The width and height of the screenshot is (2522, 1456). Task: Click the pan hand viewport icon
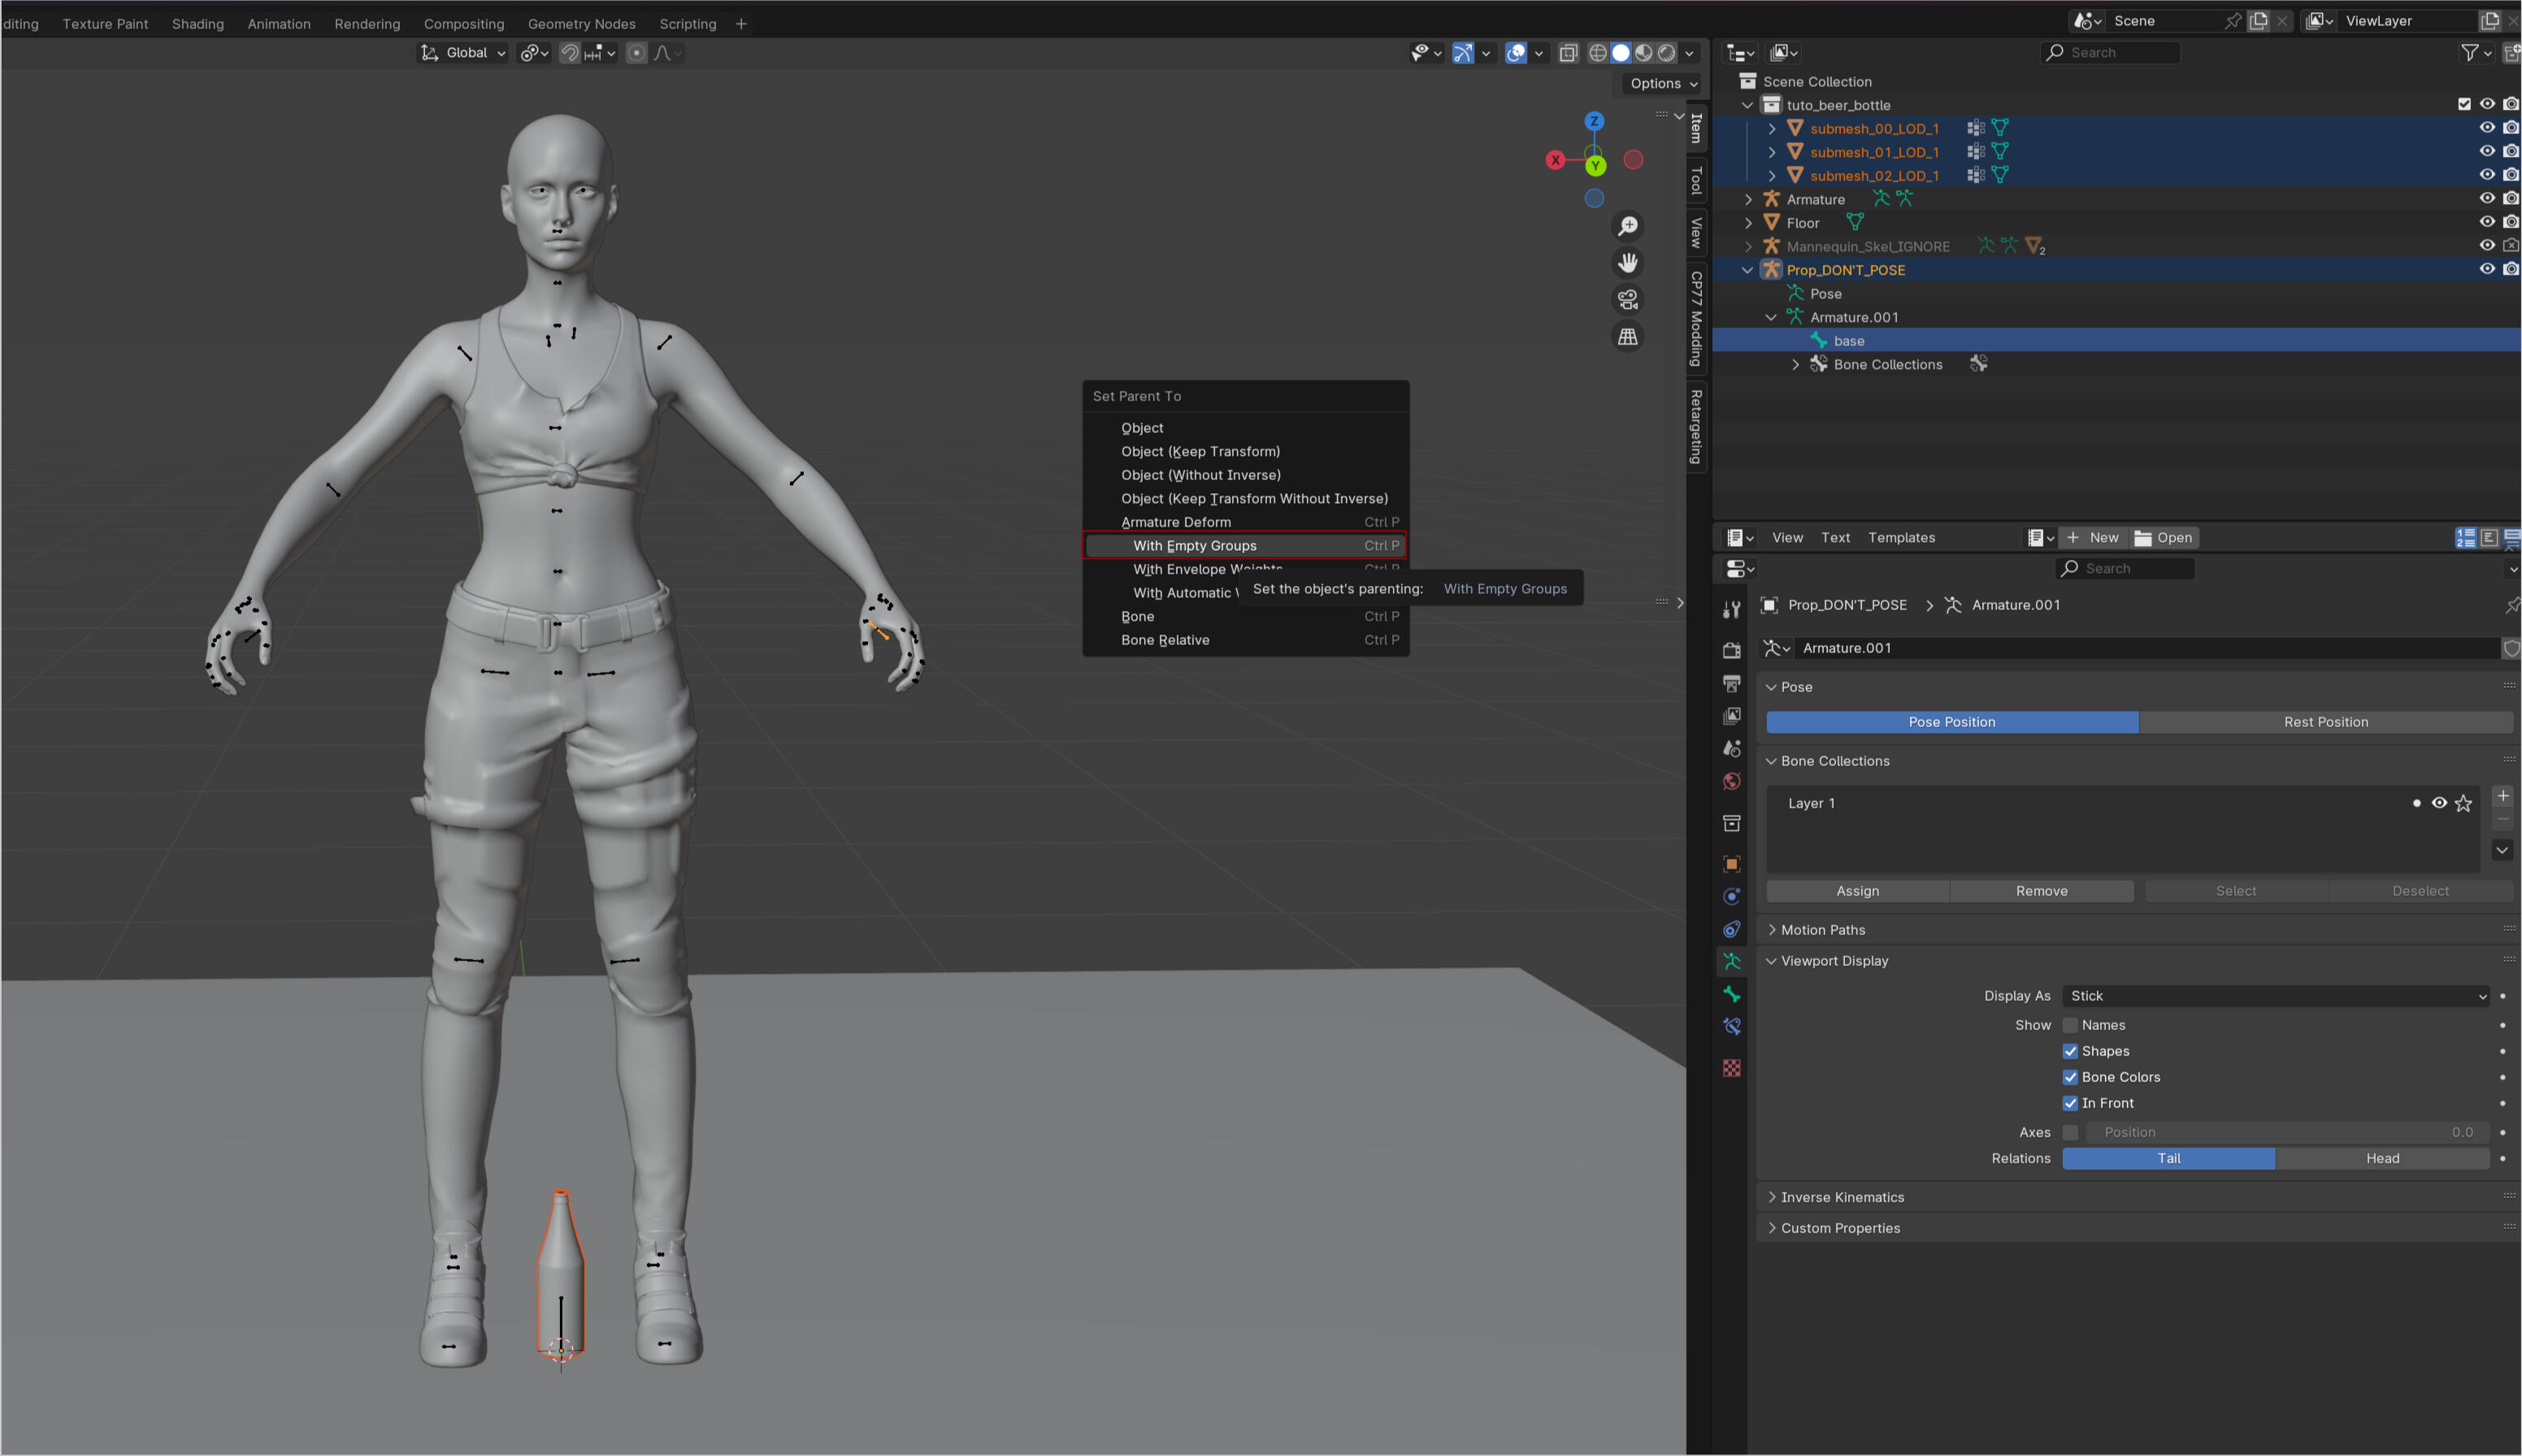pyautogui.click(x=1628, y=263)
